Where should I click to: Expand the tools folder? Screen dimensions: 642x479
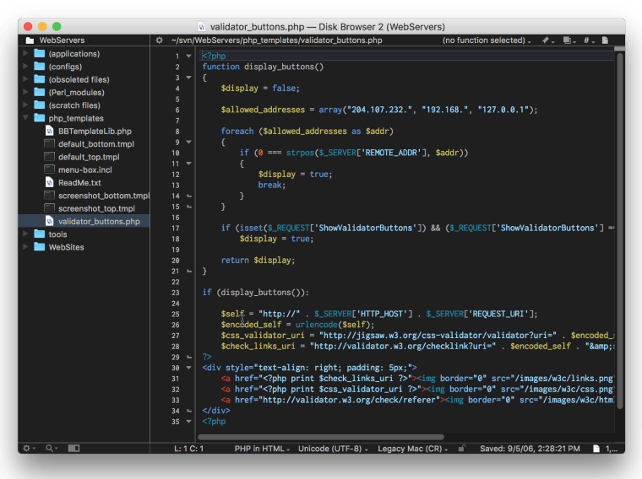pyautogui.click(x=25, y=234)
